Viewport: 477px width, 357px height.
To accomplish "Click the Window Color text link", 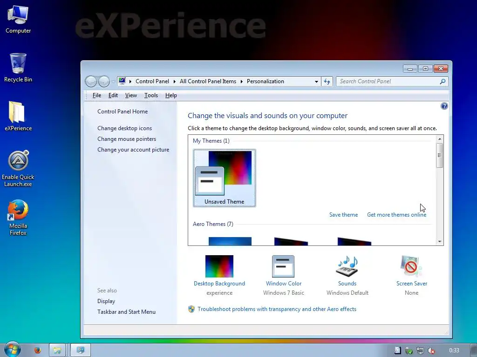I will tap(284, 284).
